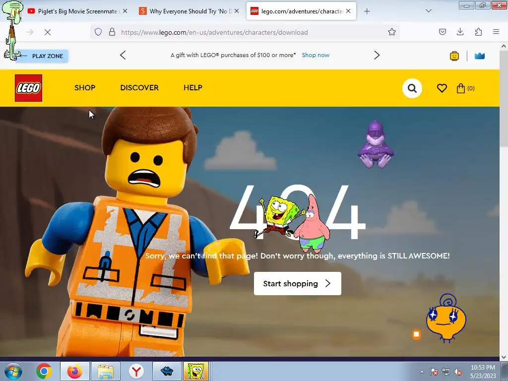
Task: Open the SHOP menu
Action: pyautogui.click(x=85, y=88)
